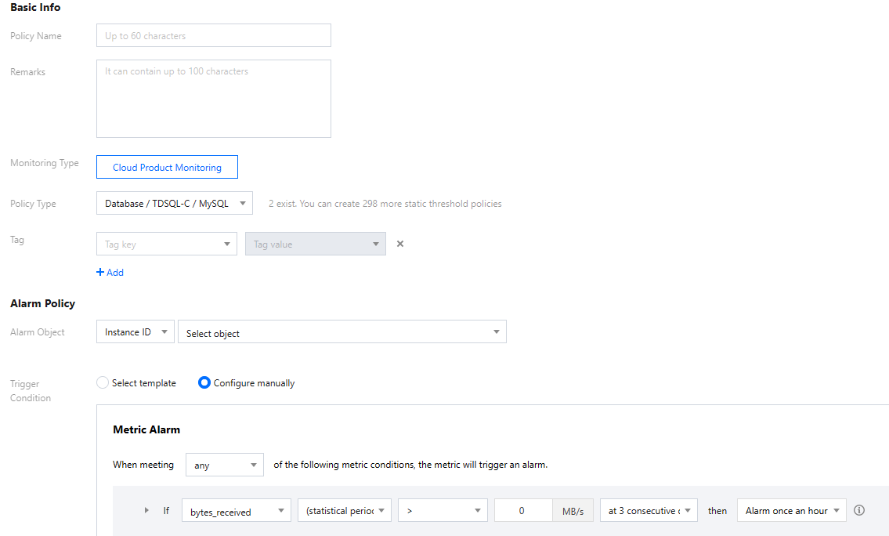
Task: Open the Alarm once an hour dropdown
Action: [791, 511]
